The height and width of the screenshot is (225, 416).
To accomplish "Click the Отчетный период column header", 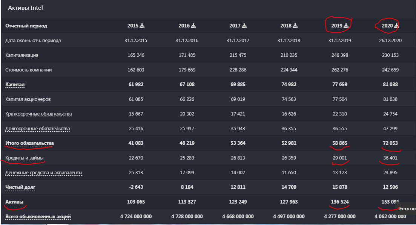I will [x=26, y=26].
